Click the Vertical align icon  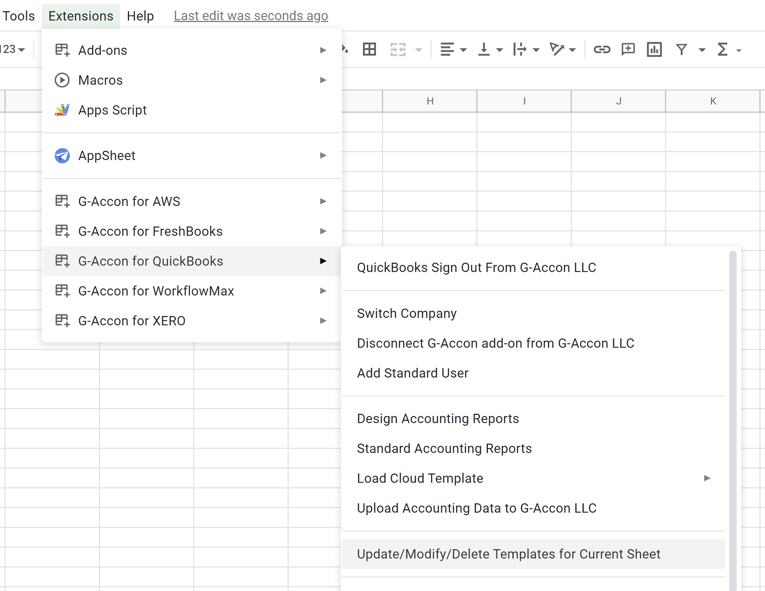pyautogui.click(x=484, y=49)
